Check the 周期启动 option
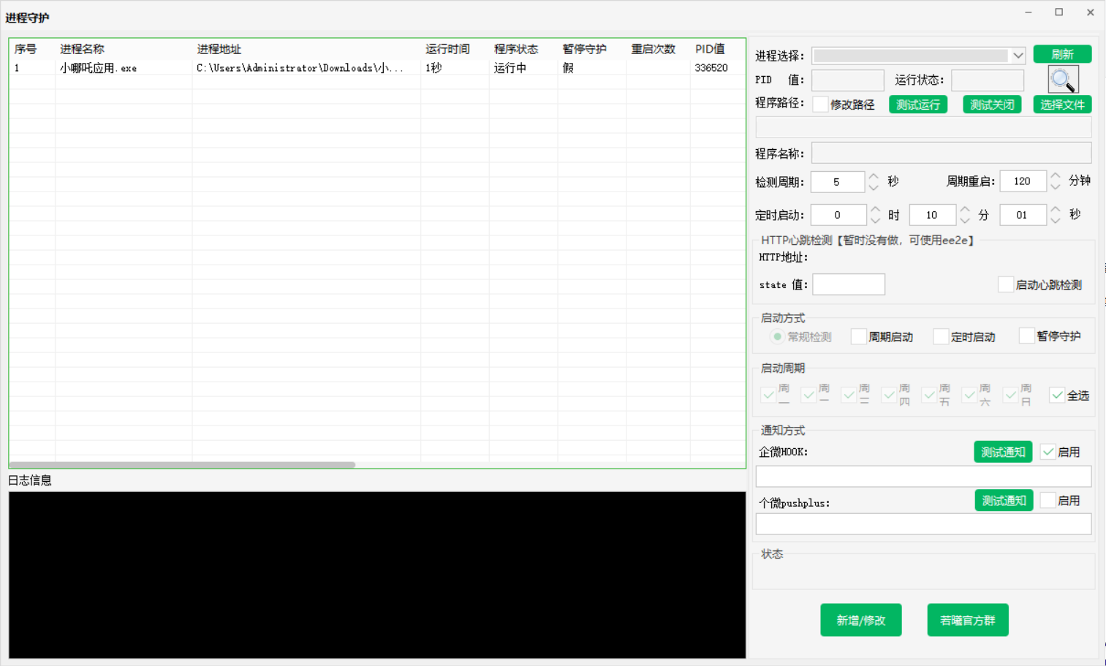Viewport: 1106px width, 666px height. pos(859,336)
